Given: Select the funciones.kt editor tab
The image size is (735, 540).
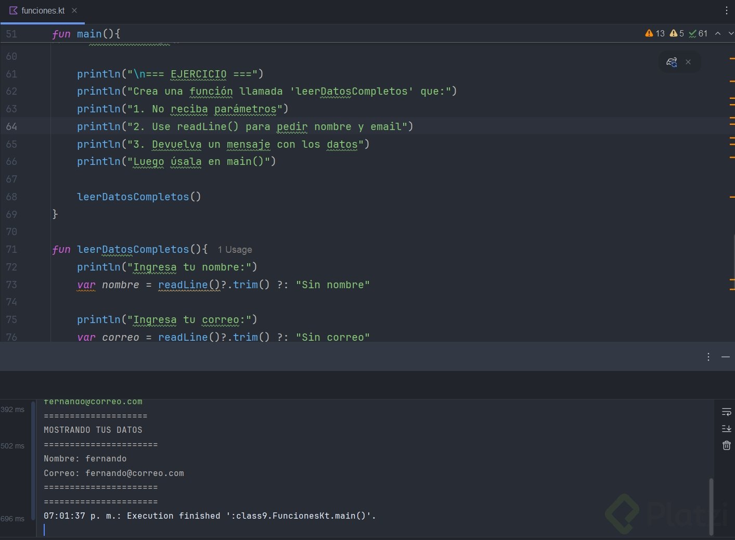Looking at the screenshot, I should (43, 10).
